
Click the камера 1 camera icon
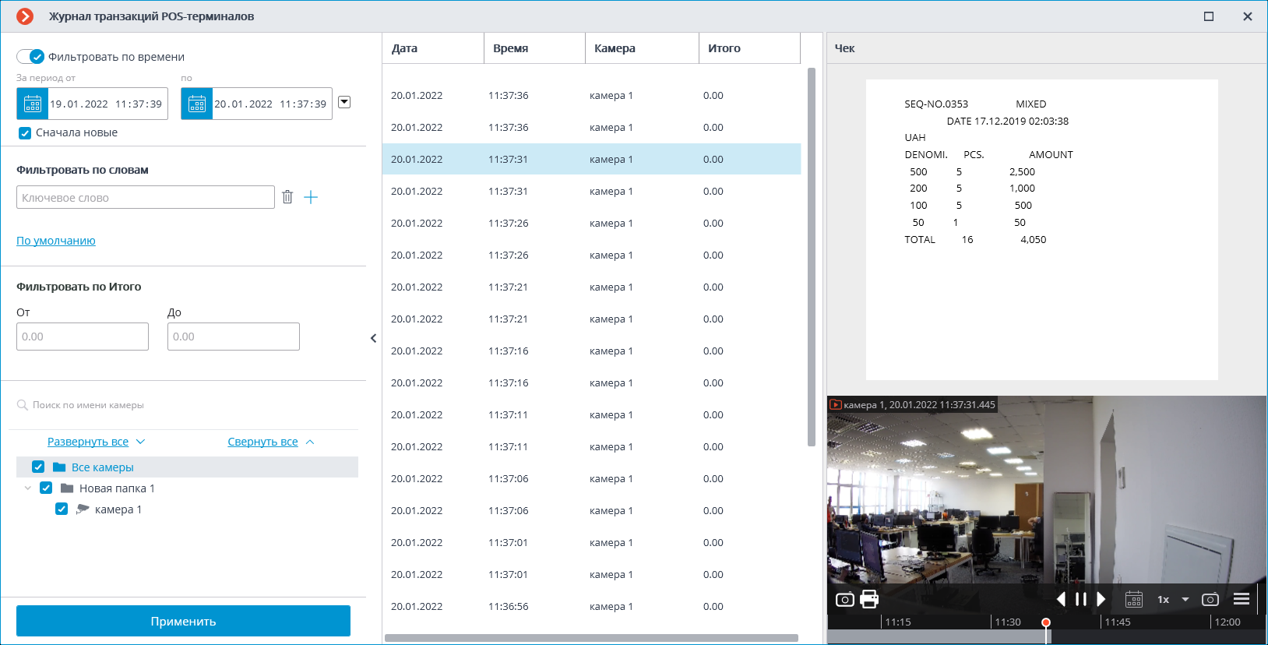[x=83, y=509]
